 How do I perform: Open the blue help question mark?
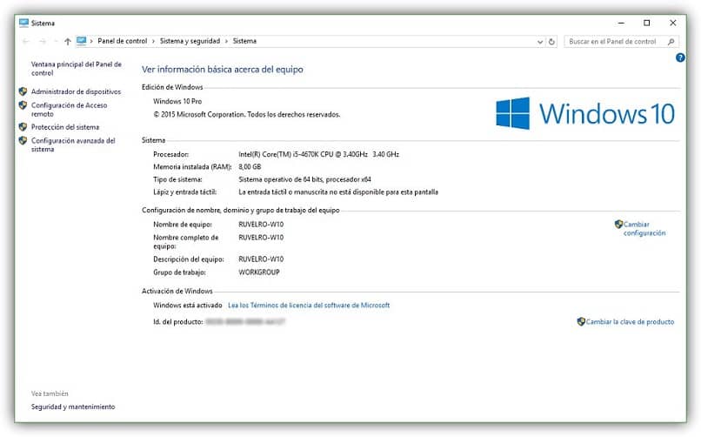tap(680, 57)
